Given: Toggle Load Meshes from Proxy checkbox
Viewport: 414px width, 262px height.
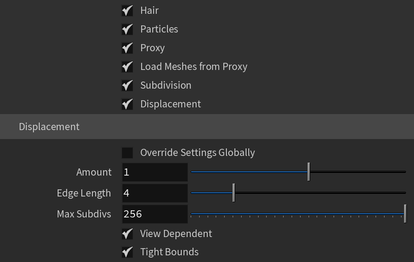Looking at the screenshot, I should point(127,67).
